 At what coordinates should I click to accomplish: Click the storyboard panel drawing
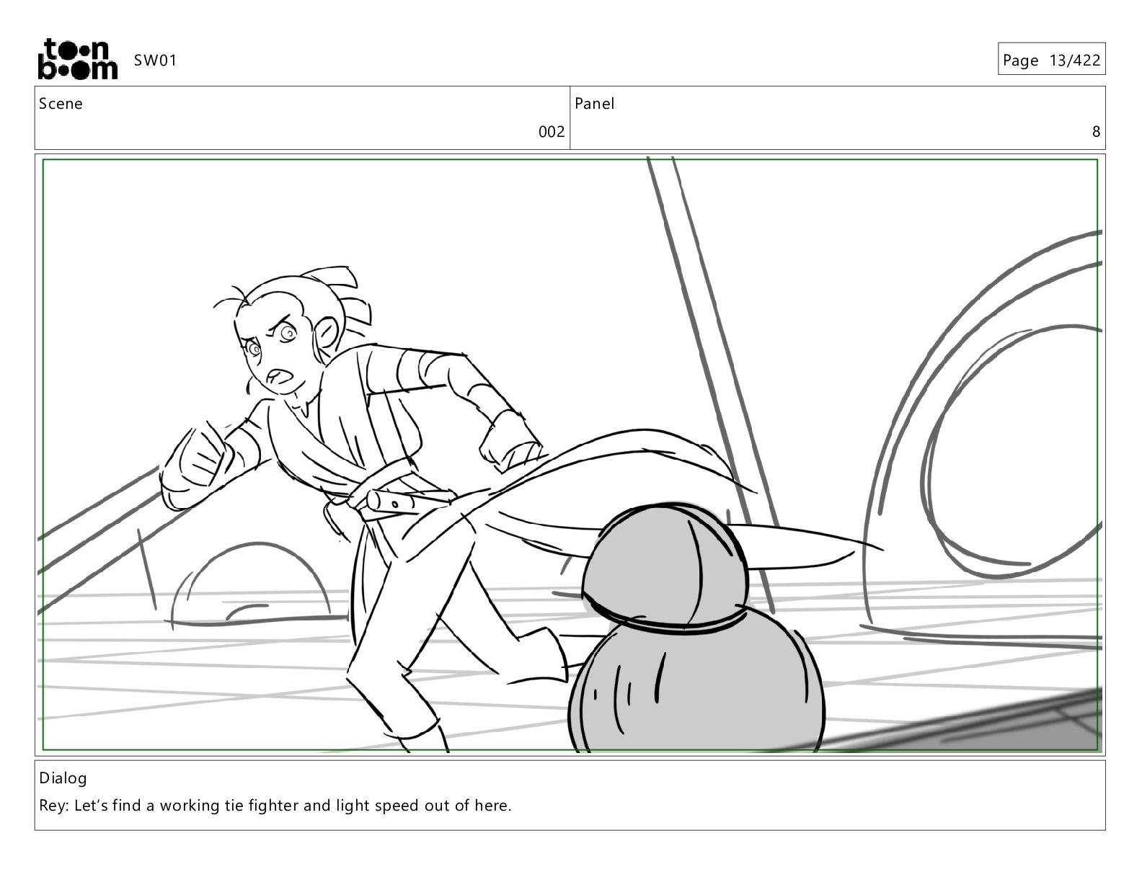click(x=570, y=455)
